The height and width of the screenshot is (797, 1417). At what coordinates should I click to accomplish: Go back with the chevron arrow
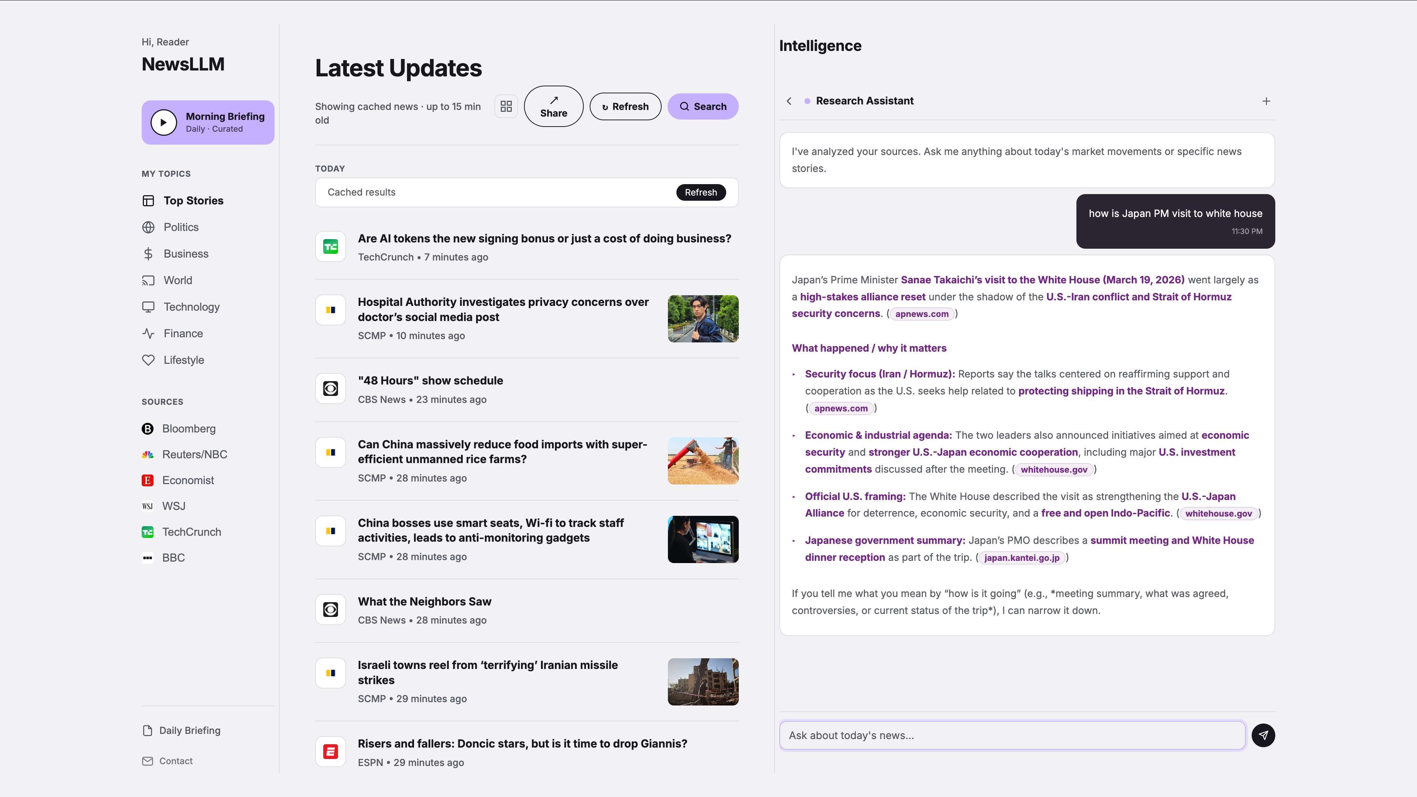789,101
